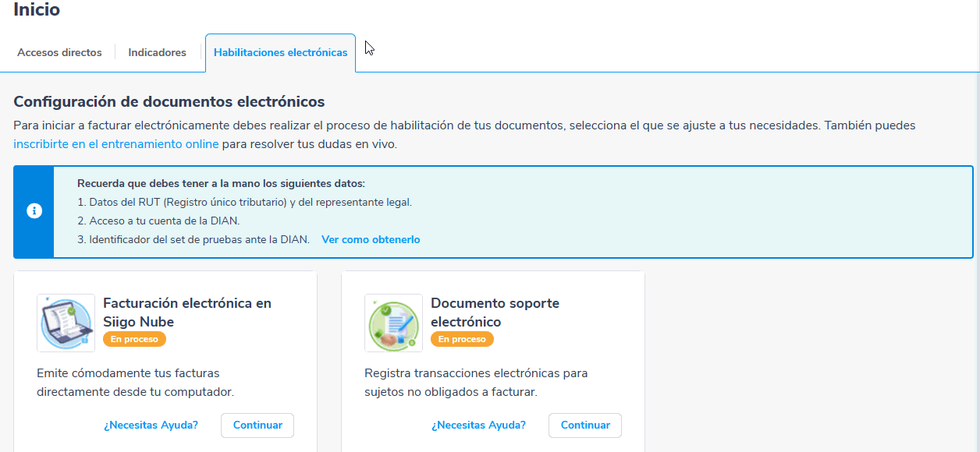The height and width of the screenshot is (452, 980).
Task: Click the Recuerda que debes tener a la mano text
Action: pyautogui.click(x=221, y=184)
